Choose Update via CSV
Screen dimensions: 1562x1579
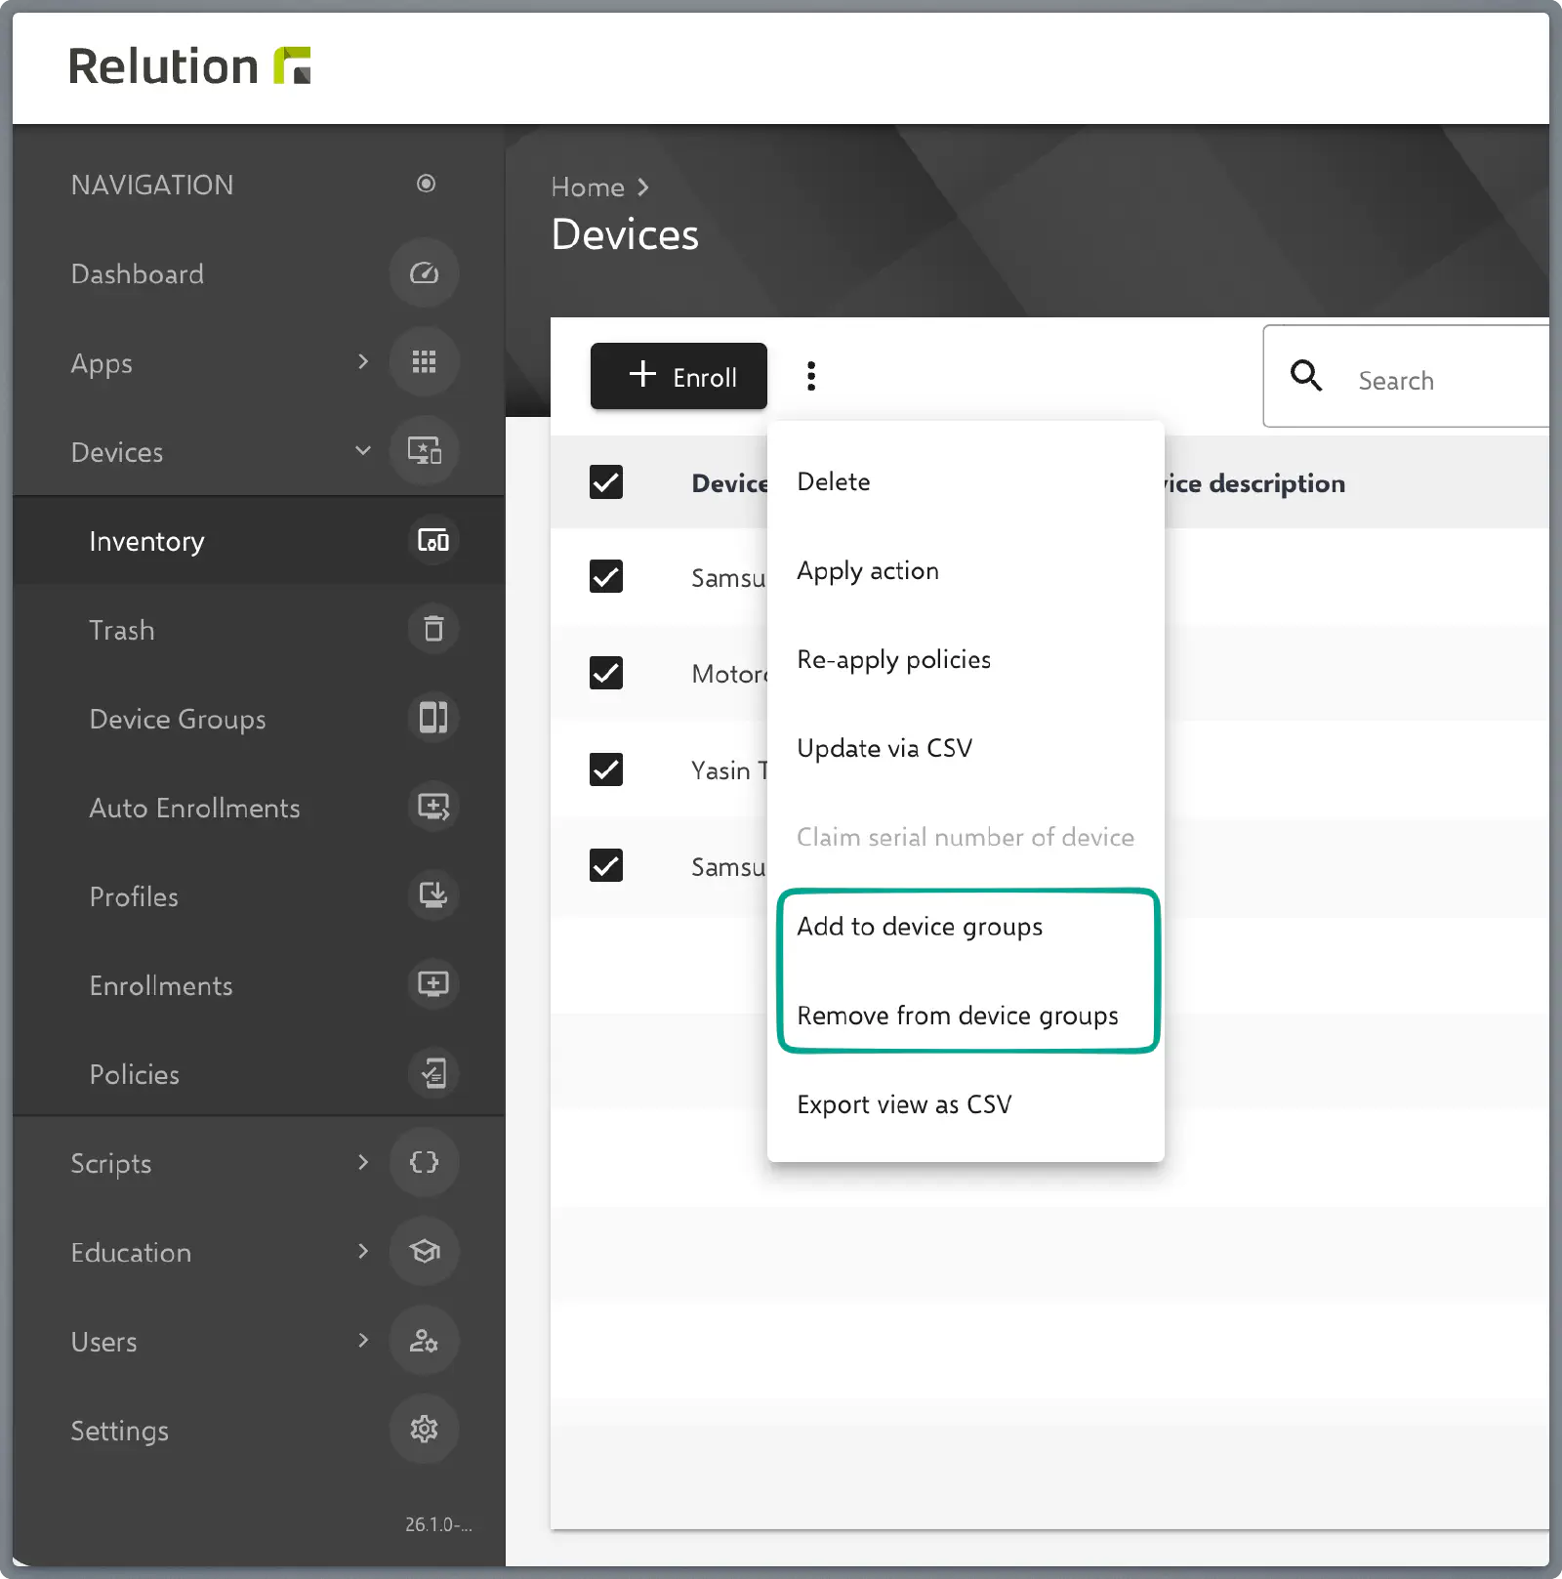tap(966, 749)
